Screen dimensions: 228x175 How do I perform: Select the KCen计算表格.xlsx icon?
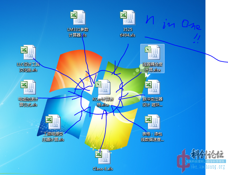[103, 87]
